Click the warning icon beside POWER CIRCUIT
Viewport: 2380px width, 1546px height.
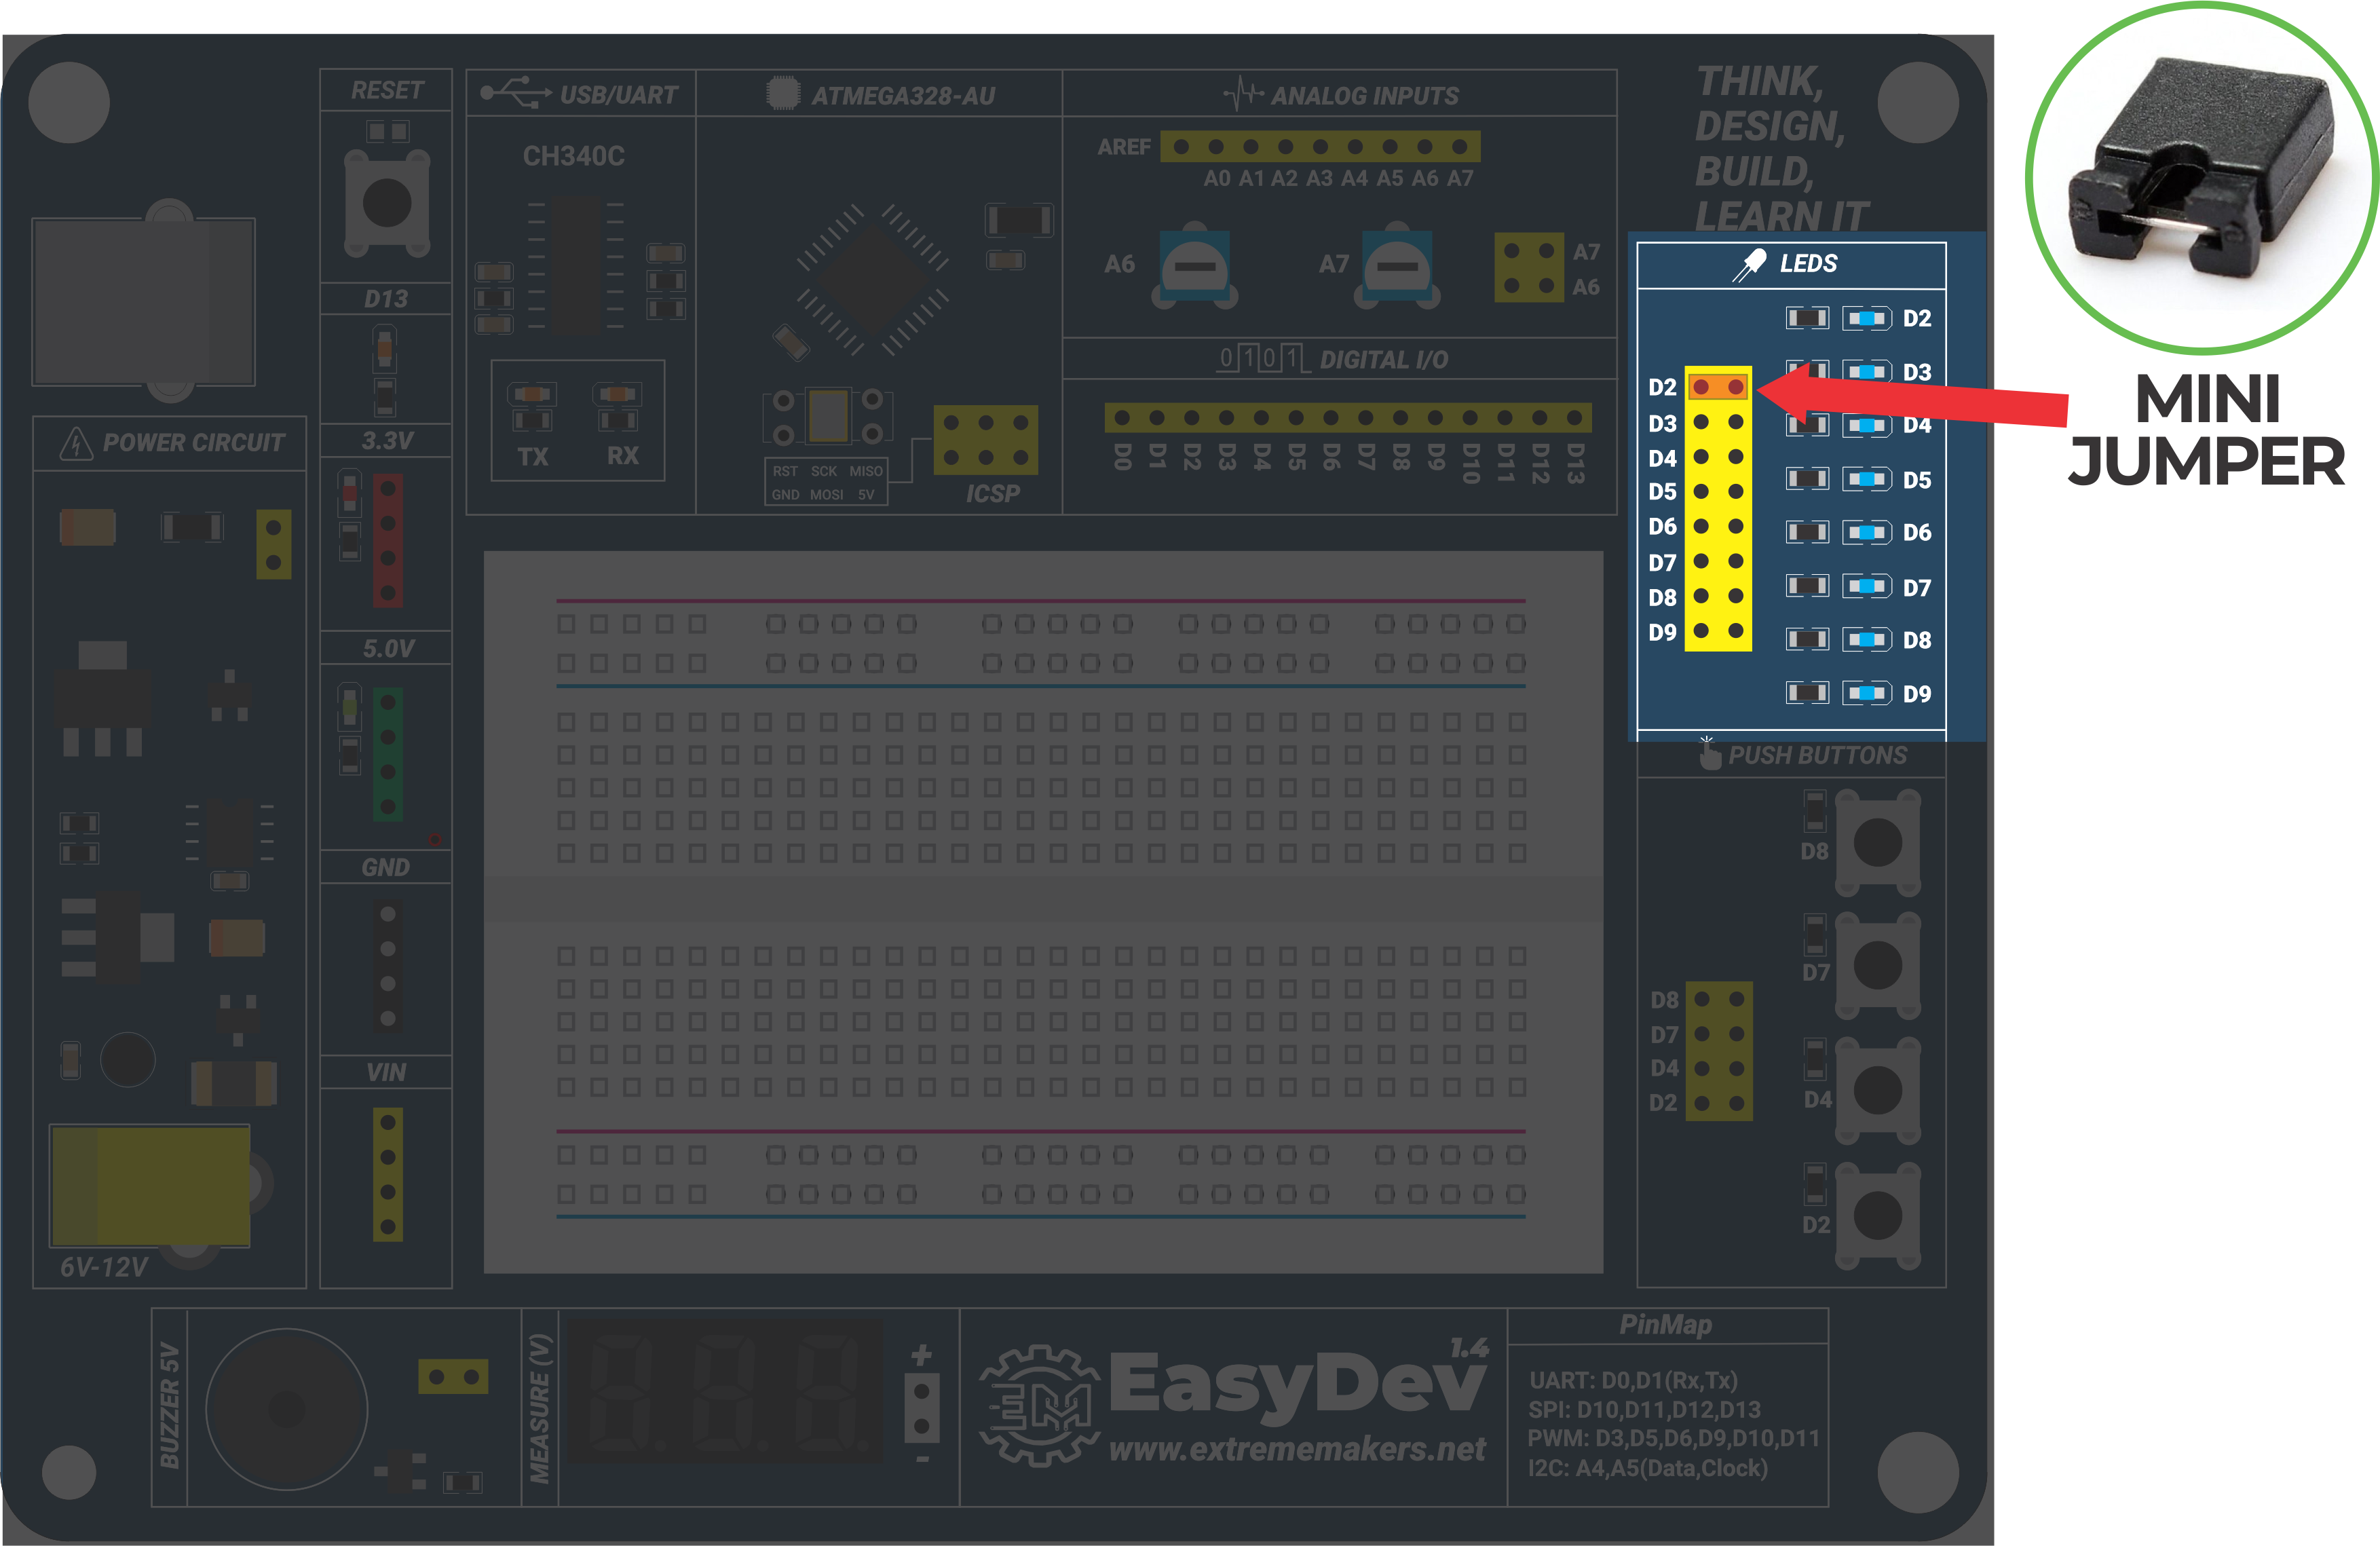pyautogui.click(x=76, y=443)
